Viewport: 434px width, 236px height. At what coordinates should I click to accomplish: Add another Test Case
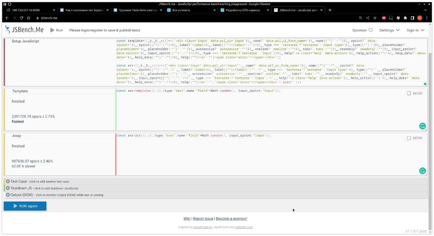pyautogui.click(x=8, y=181)
